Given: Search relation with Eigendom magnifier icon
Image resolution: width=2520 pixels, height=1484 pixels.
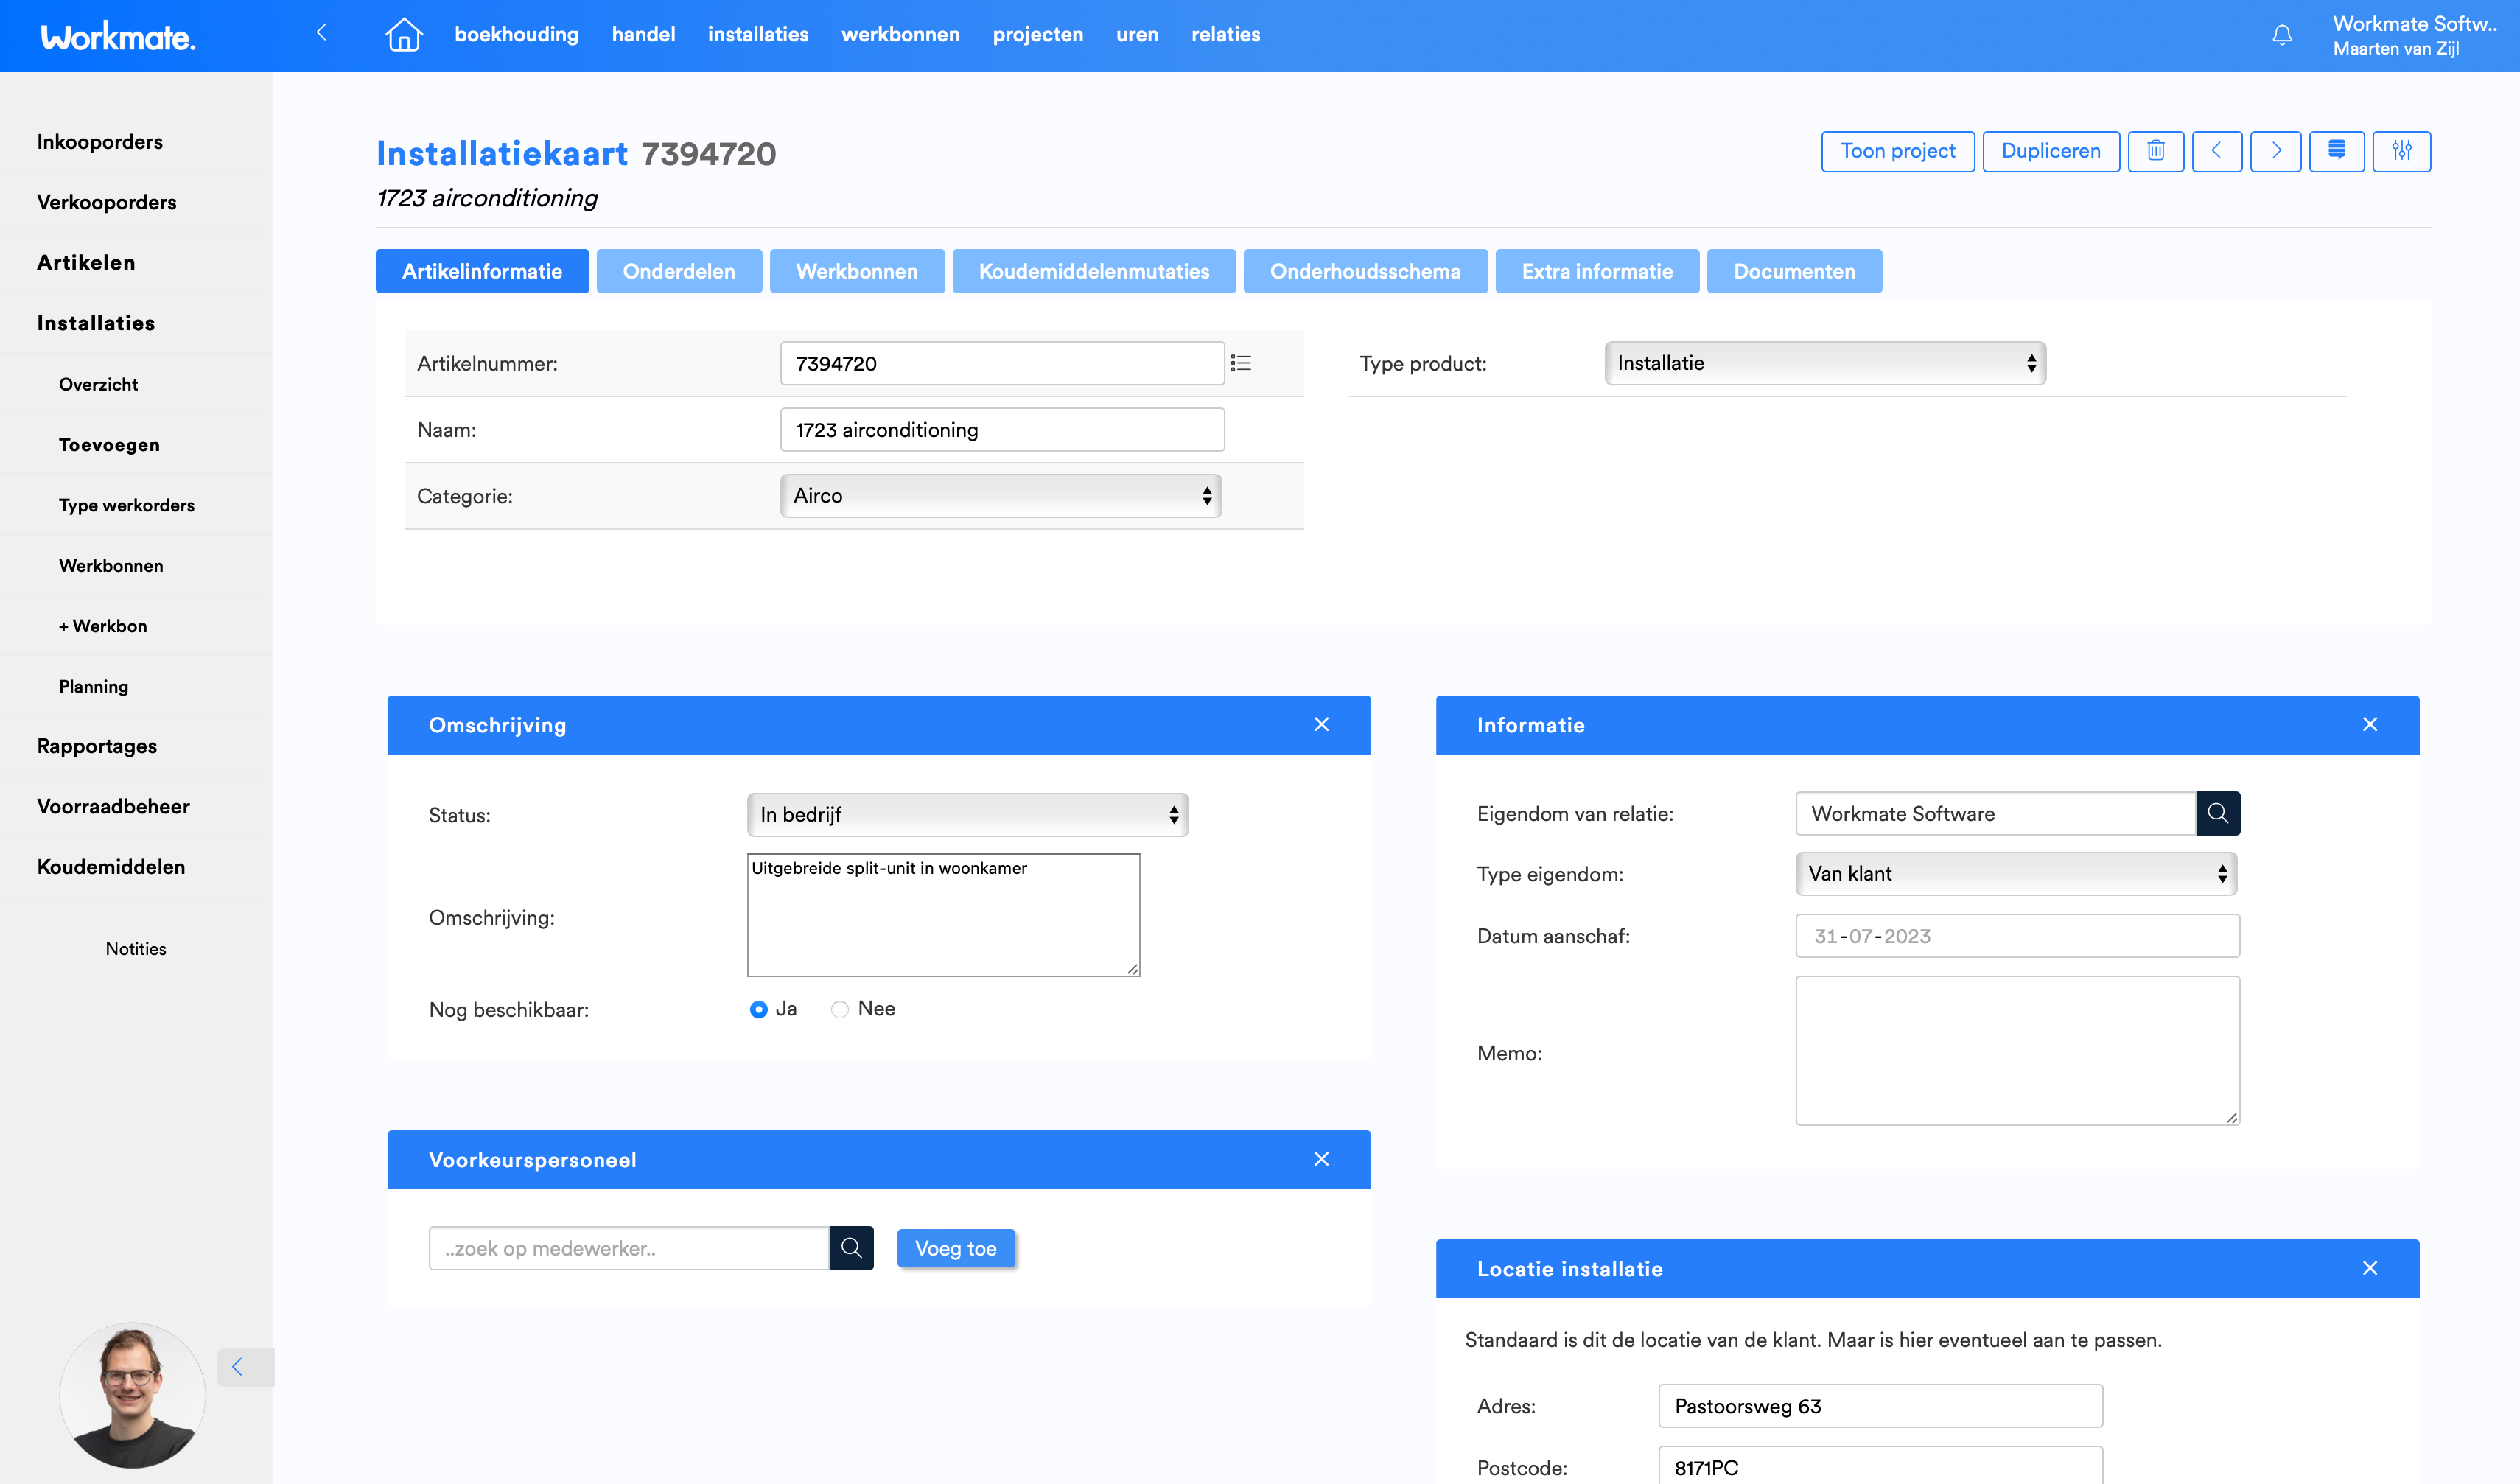Looking at the screenshot, I should (x=2217, y=813).
